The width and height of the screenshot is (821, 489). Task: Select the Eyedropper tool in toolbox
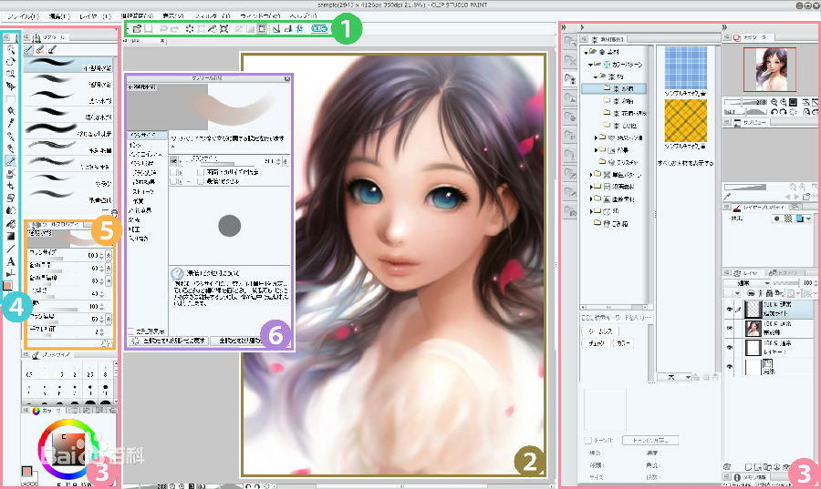click(x=10, y=121)
